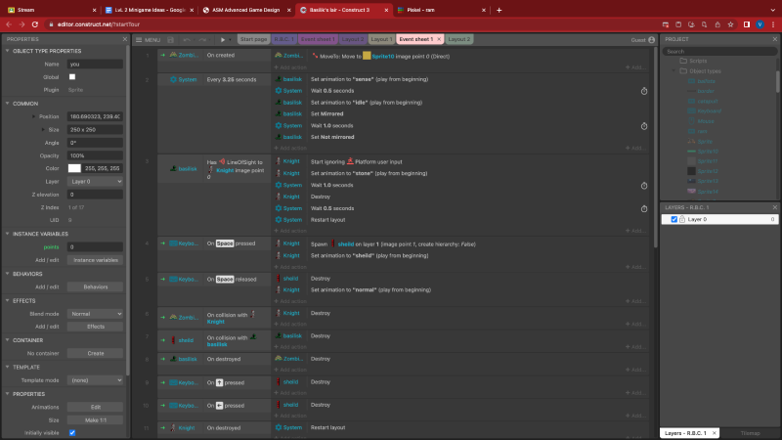Click the white Color swatch

[73, 168]
